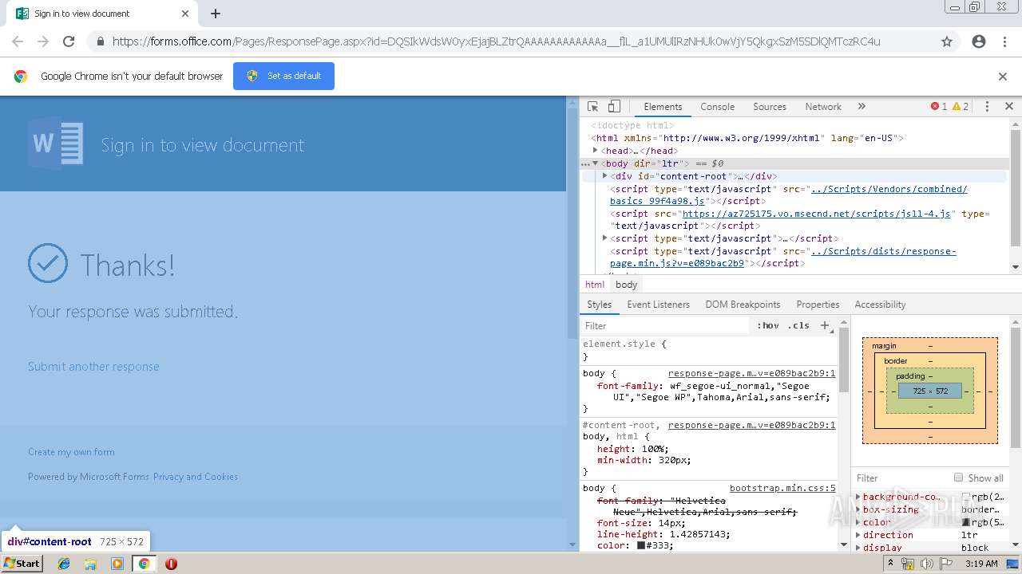Open the Privacy and Cookies link

196,477
